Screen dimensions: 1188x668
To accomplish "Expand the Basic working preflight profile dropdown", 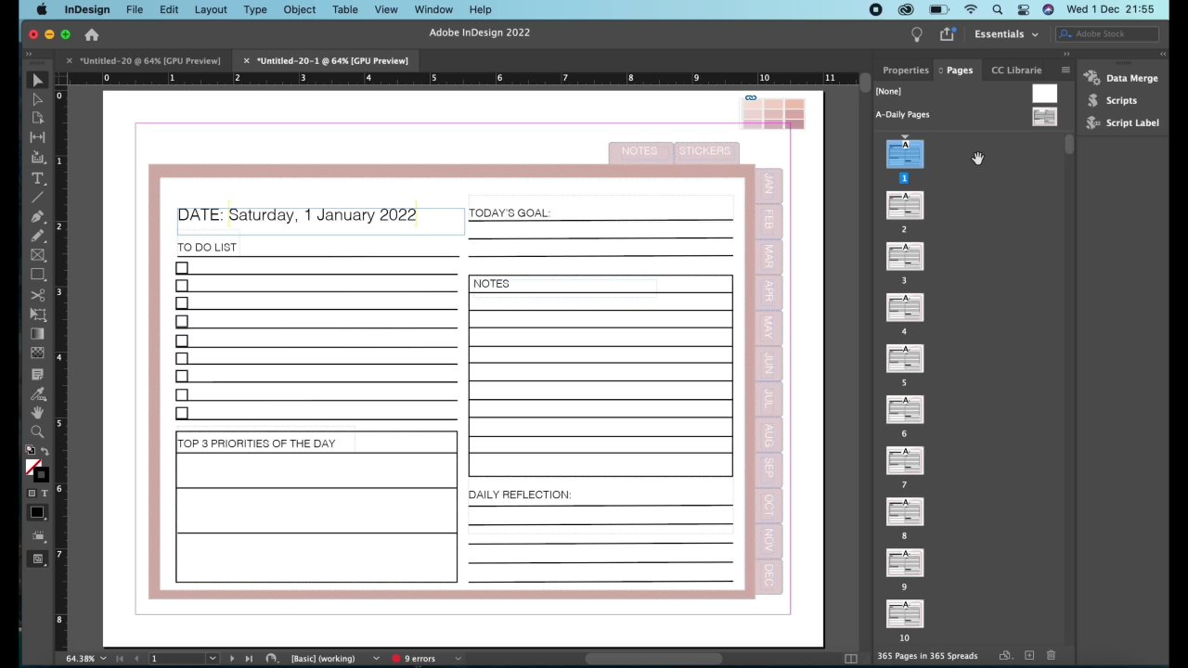I will (x=375, y=658).
